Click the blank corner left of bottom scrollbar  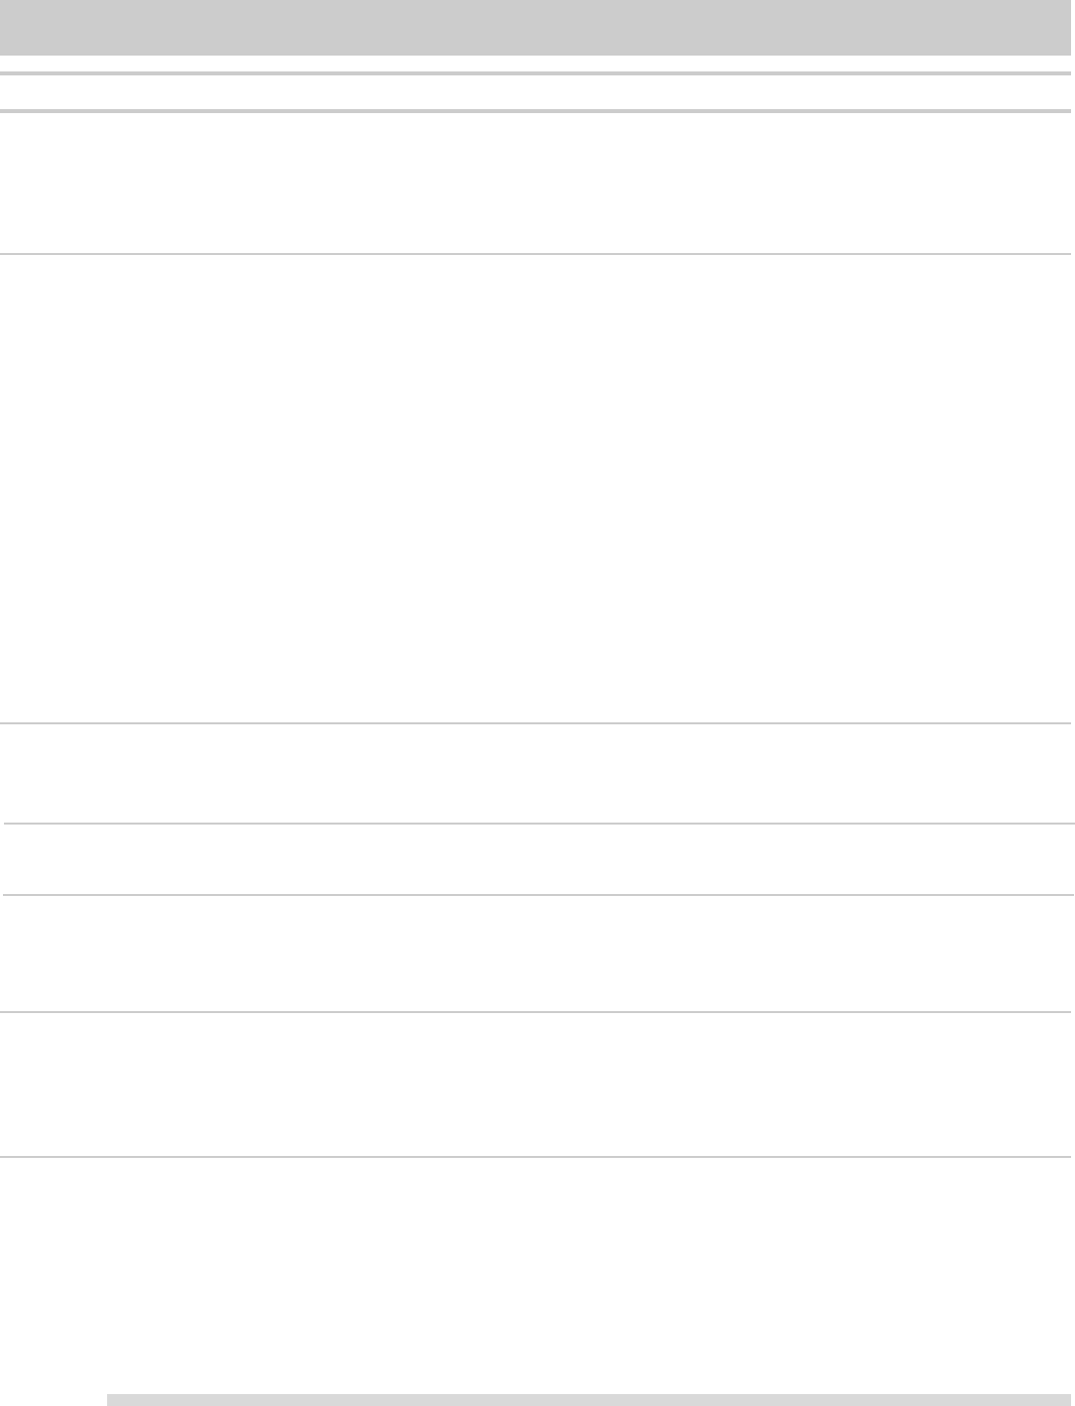point(54,1399)
